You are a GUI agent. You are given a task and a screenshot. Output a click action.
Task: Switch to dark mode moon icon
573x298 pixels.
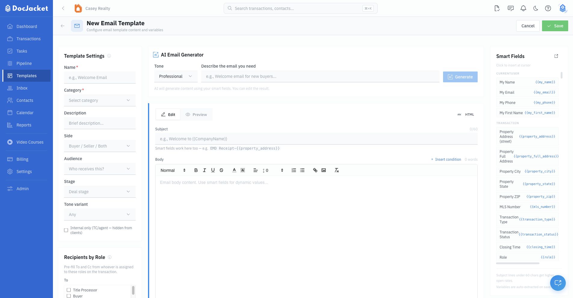535,8
